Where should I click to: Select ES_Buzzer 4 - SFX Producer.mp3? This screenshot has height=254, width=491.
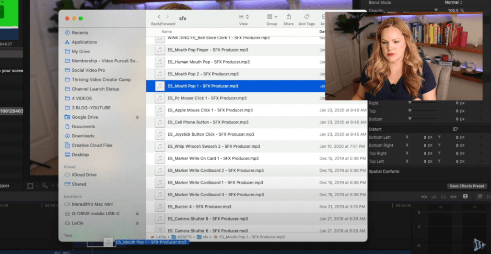(x=199, y=207)
